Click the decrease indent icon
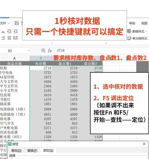Viewport: 149px width, 159px height. point(10,31)
